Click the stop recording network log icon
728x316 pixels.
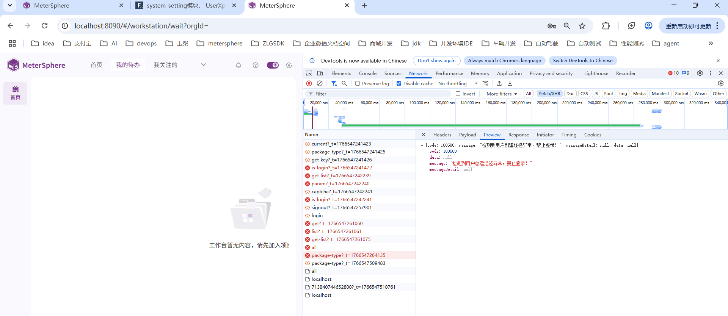pos(309,83)
